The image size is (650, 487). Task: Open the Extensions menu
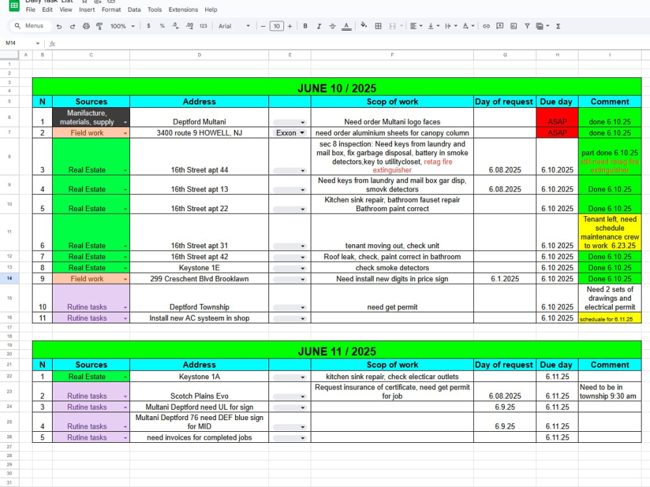point(183,10)
